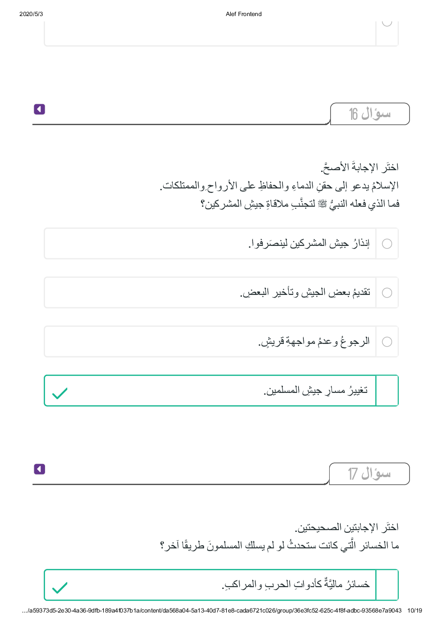Image resolution: width=442 pixels, height=625 pixels.
Task: Click the answer text "خسائرُ ماليَّةٌ كأدواتِ الحربِ والمراكبِ"
Action: pos(296,584)
